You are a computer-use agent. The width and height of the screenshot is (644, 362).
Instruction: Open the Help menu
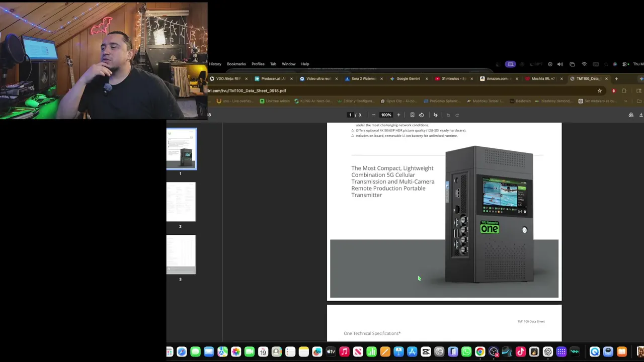tap(305, 64)
